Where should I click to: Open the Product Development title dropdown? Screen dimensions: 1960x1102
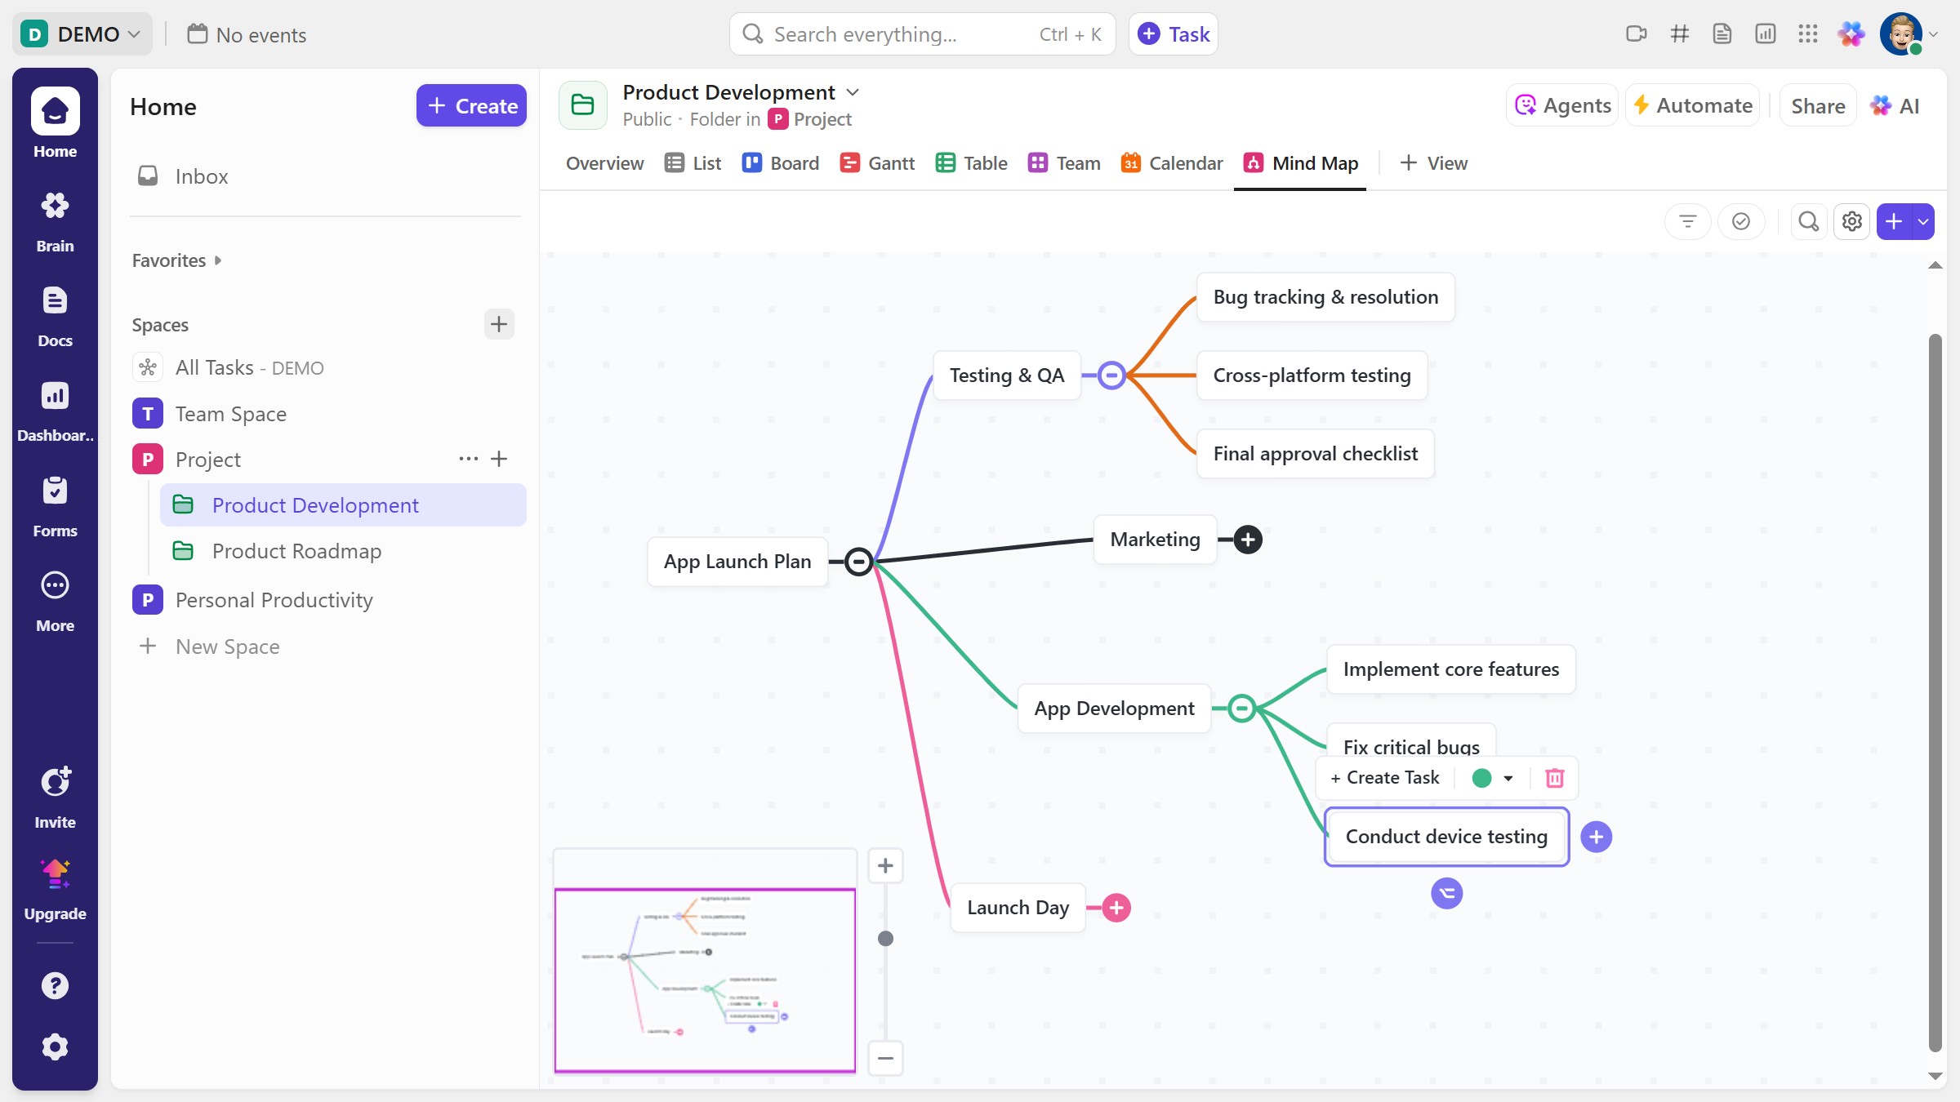point(853,92)
